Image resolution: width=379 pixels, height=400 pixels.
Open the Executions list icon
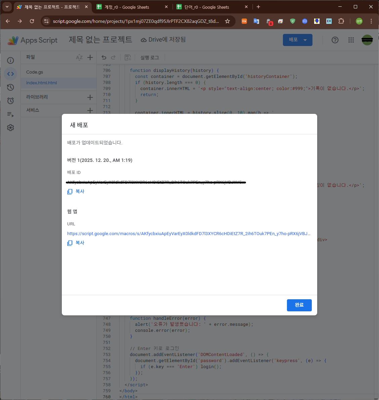coord(10,114)
